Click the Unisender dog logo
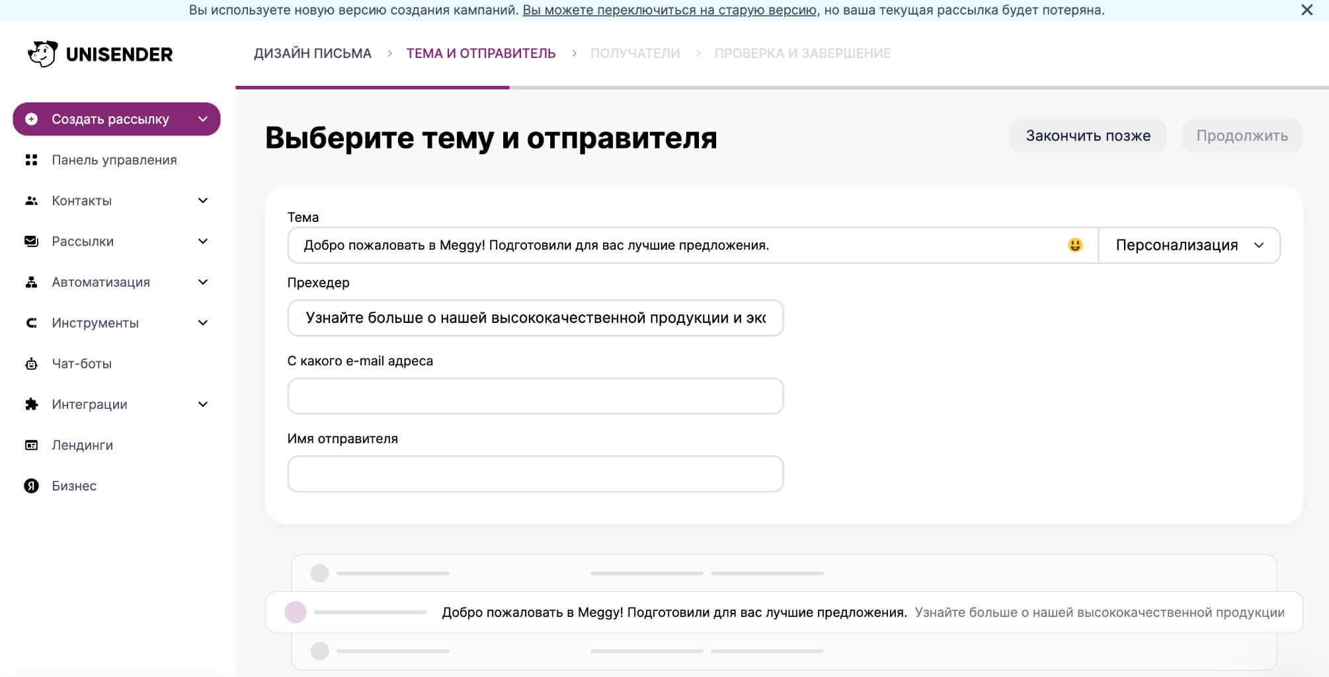 42,53
